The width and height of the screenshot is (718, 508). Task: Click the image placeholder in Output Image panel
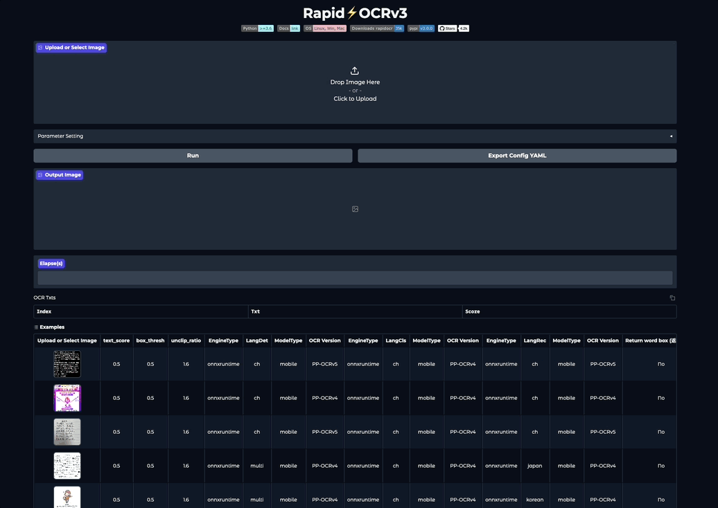(355, 208)
